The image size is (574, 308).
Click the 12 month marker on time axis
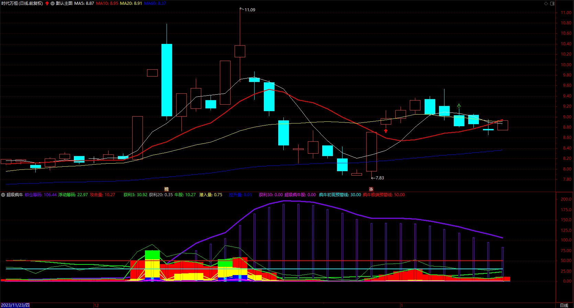96,305
